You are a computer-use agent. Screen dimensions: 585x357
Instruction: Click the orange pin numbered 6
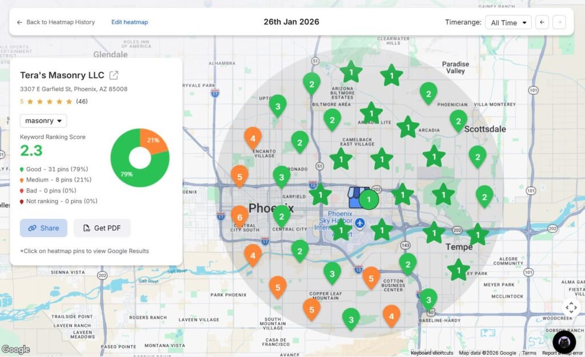coord(239,216)
